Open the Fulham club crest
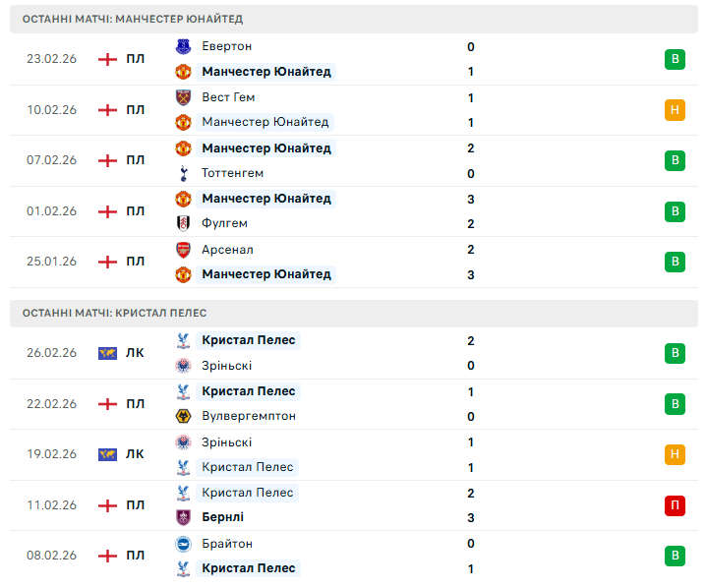The height and width of the screenshot is (588, 706). click(x=183, y=223)
